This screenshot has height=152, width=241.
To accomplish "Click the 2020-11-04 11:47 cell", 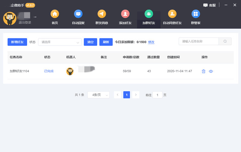I will (x=180, y=71).
